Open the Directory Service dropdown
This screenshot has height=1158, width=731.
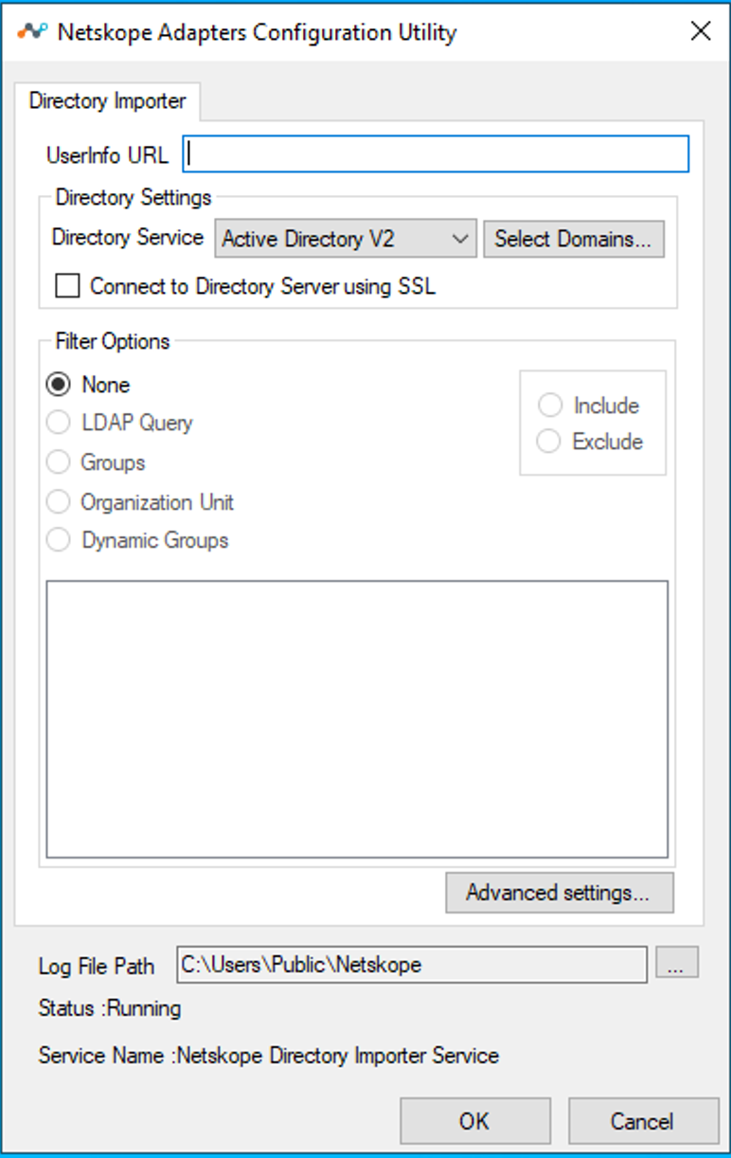coord(346,239)
